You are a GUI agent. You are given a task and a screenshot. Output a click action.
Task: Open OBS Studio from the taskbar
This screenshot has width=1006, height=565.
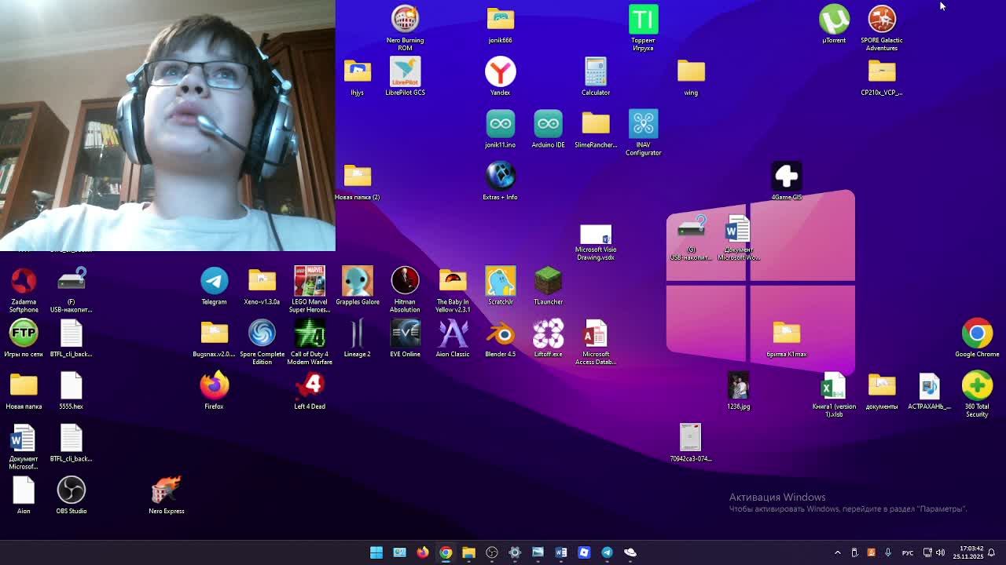click(x=492, y=552)
